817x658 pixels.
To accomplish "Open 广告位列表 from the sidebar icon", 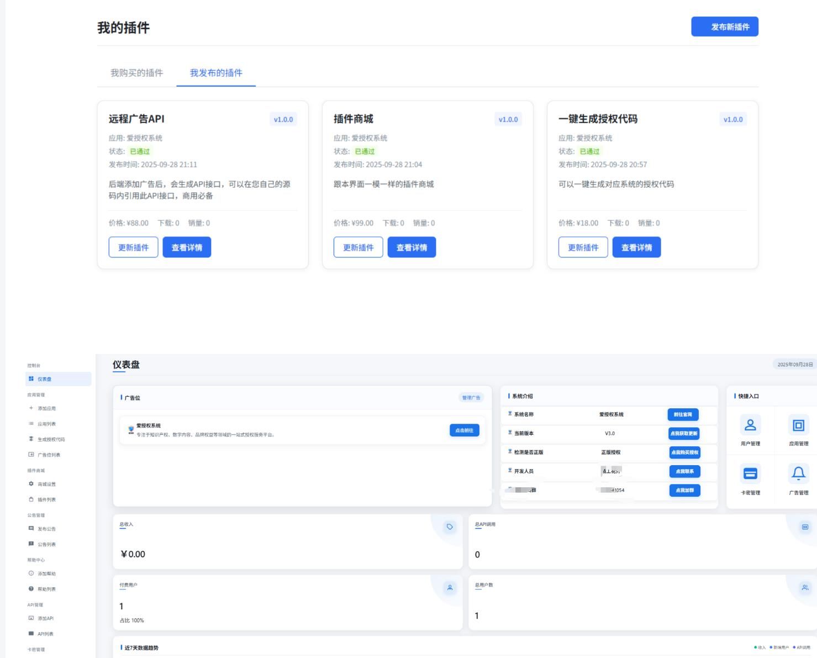I will (x=31, y=455).
